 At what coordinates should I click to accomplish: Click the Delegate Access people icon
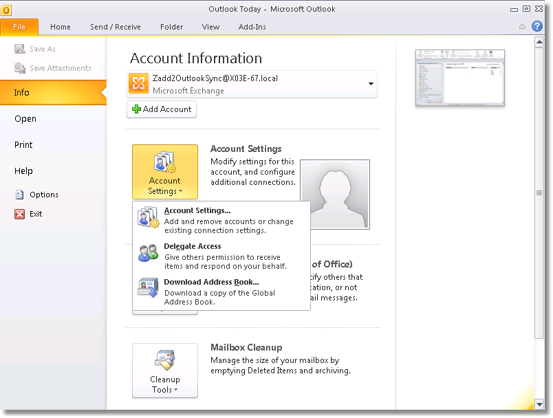pyautogui.click(x=148, y=253)
